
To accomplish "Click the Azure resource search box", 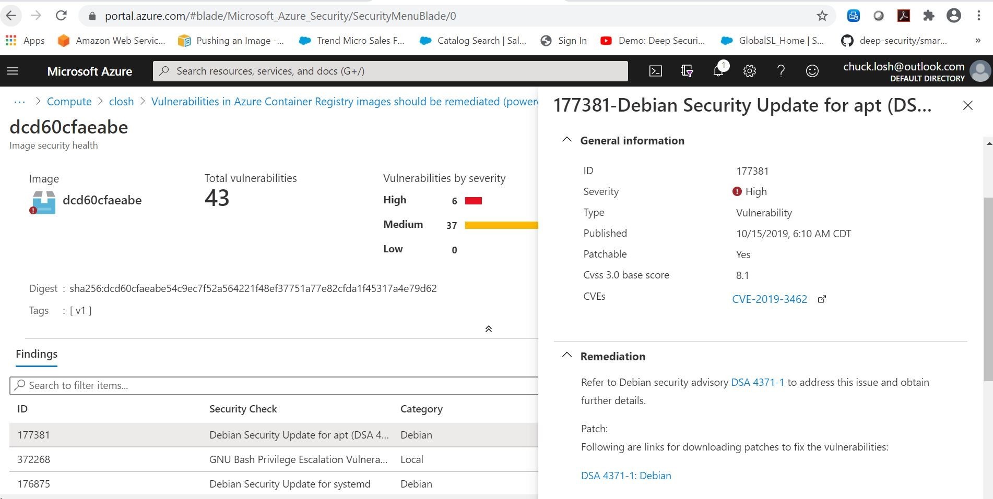I will pyautogui.click(x=390, y=71).
